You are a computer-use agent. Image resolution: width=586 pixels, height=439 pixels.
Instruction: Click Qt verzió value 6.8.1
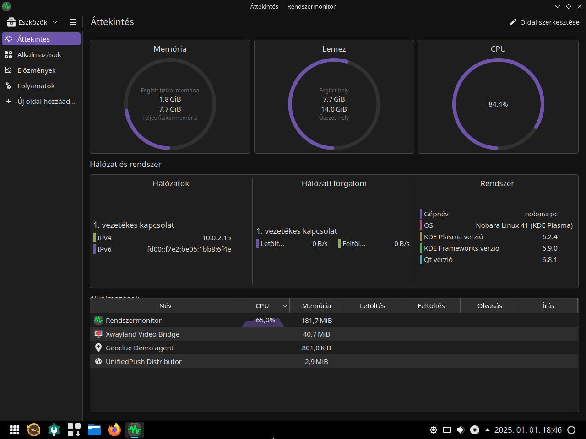click(x=550, y=260)
